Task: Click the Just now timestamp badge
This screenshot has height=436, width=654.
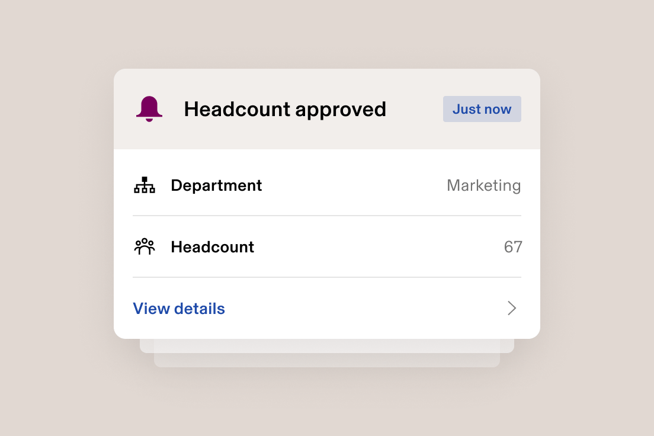Action: 482,109
